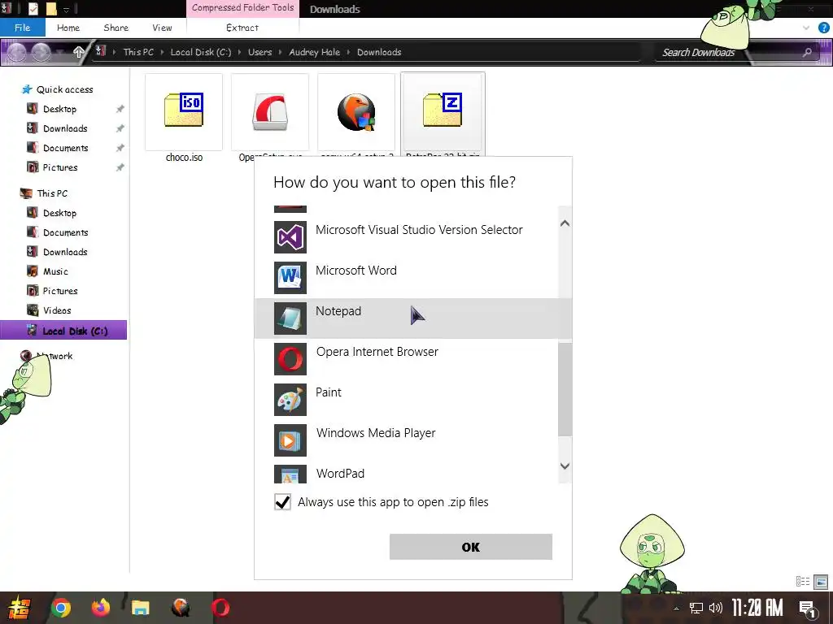Open the volume speaker tray icon

[716, 608]
